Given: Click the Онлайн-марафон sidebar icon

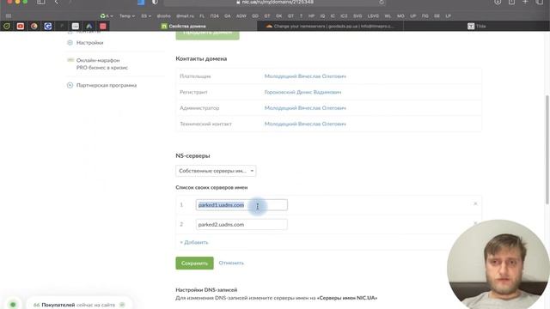Looking at the screenshot, I should coord(70,60).
